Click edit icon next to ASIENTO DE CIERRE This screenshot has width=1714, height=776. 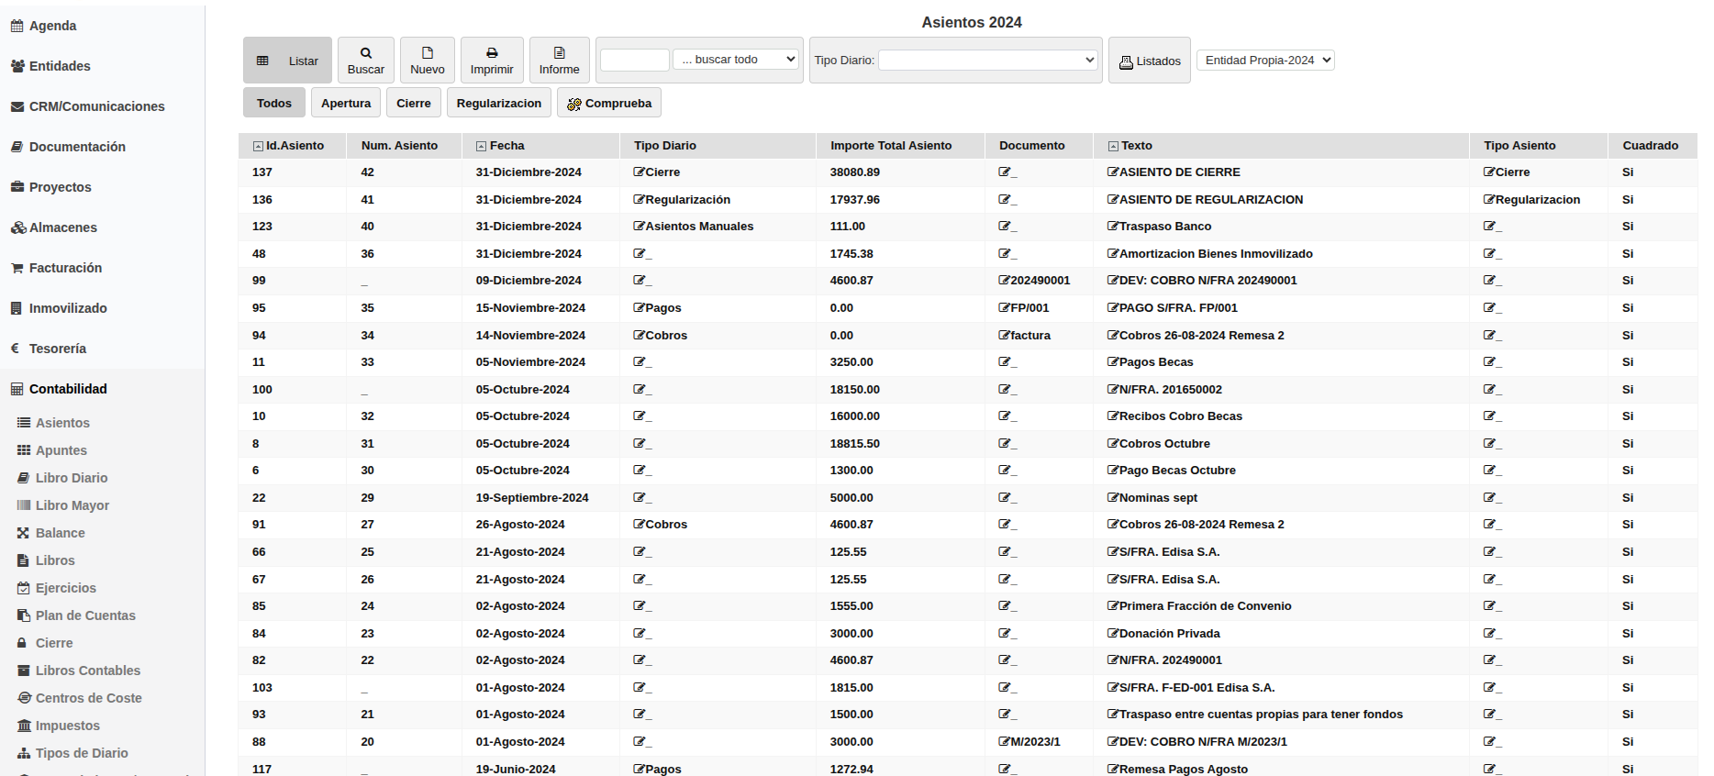1113,172
